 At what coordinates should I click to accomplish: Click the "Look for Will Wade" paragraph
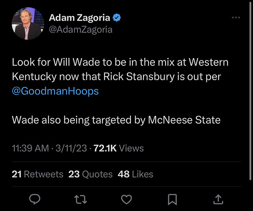120,62
